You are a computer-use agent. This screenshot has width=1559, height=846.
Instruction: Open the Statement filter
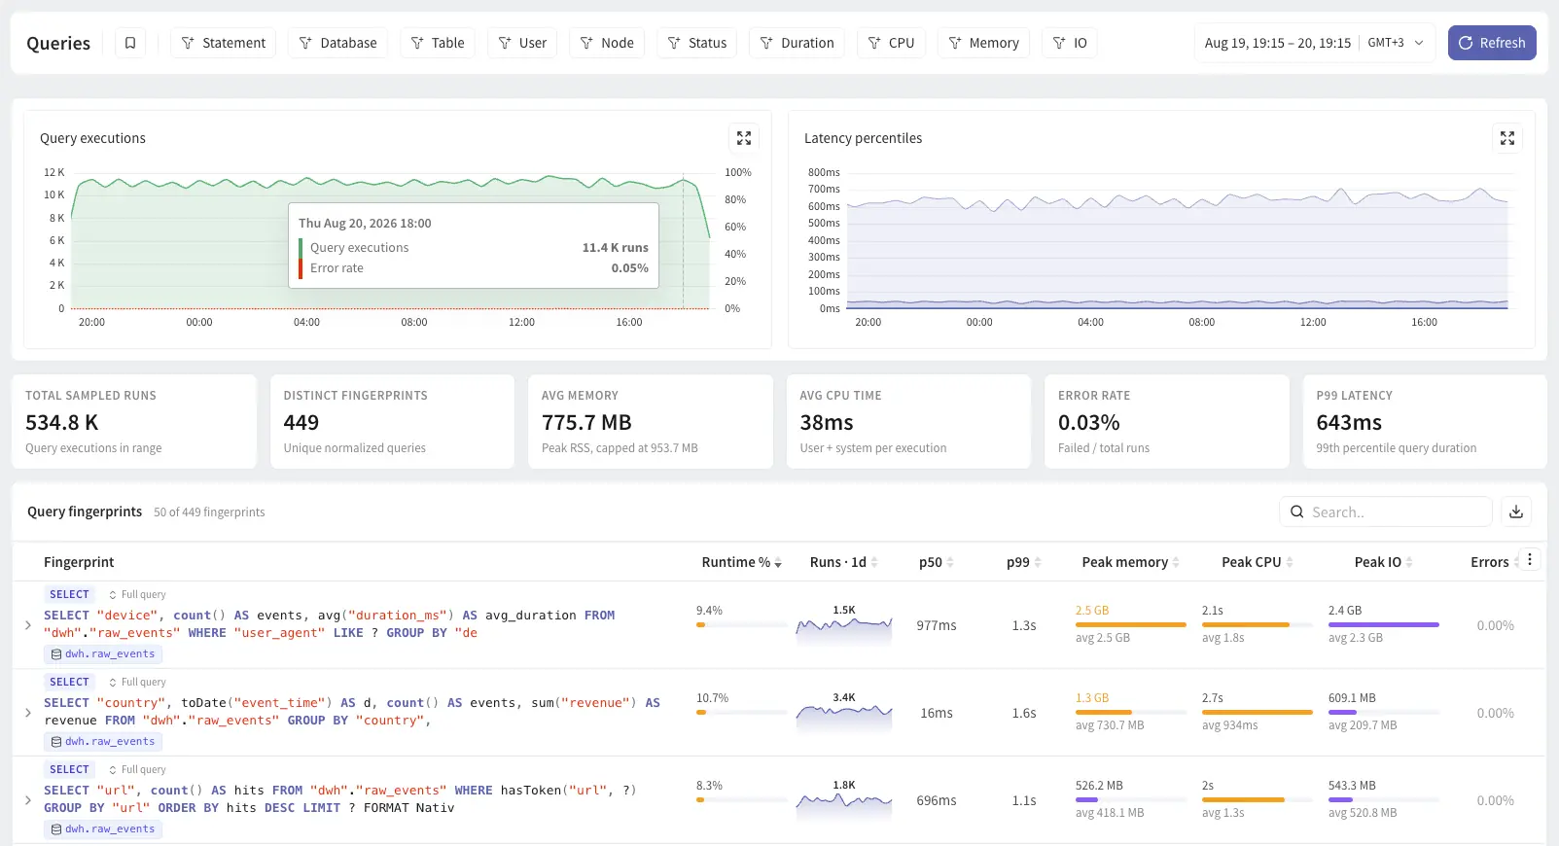point(224,43)
